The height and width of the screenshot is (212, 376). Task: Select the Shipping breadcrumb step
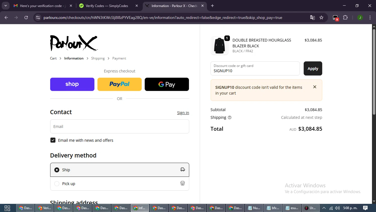(98, 58)
